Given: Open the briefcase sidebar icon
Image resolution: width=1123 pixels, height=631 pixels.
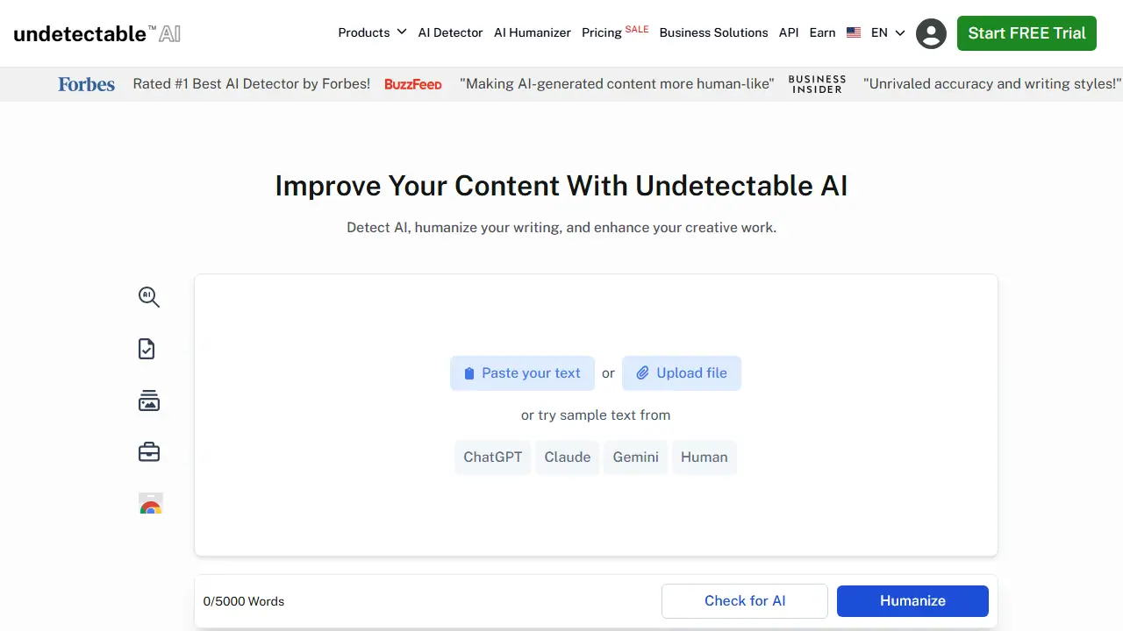Looking at the screenshot, I should coord(149,452).
